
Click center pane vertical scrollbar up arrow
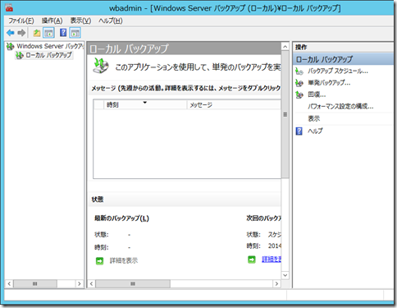click(x=285, y=47)
